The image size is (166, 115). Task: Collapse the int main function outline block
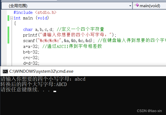[x=11, y=18]
